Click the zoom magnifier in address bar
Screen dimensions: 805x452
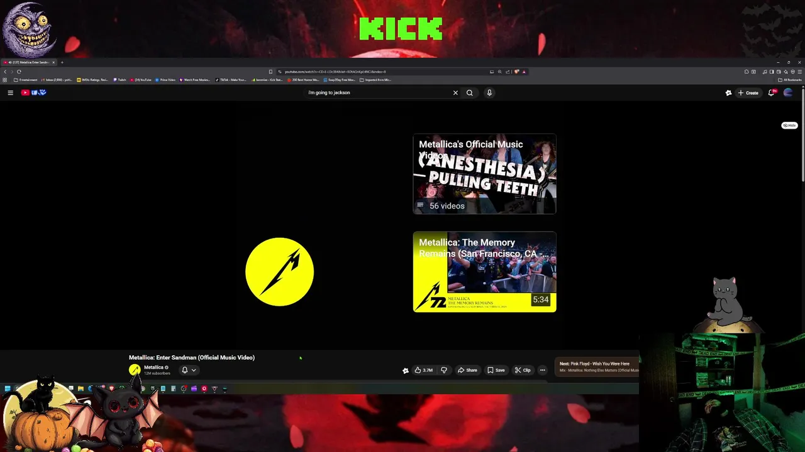[x=500, y=72]
